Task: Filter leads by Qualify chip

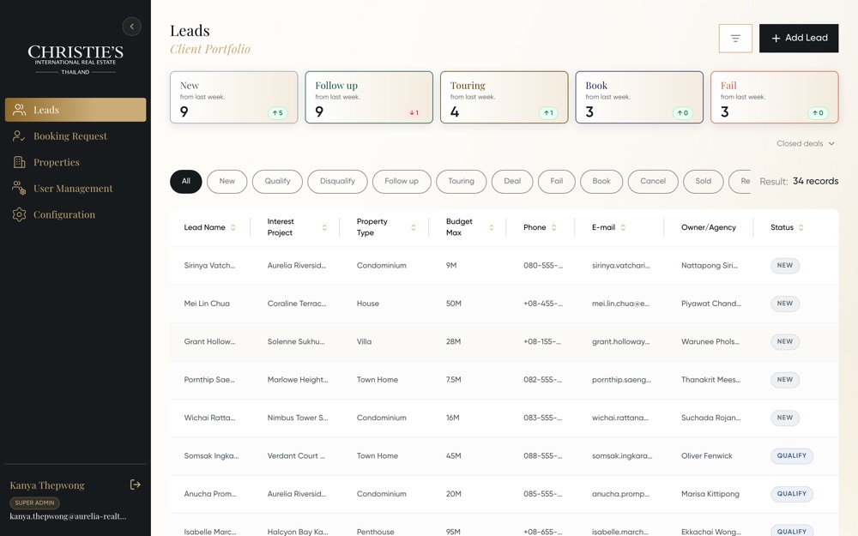Action: pos(277,182)
